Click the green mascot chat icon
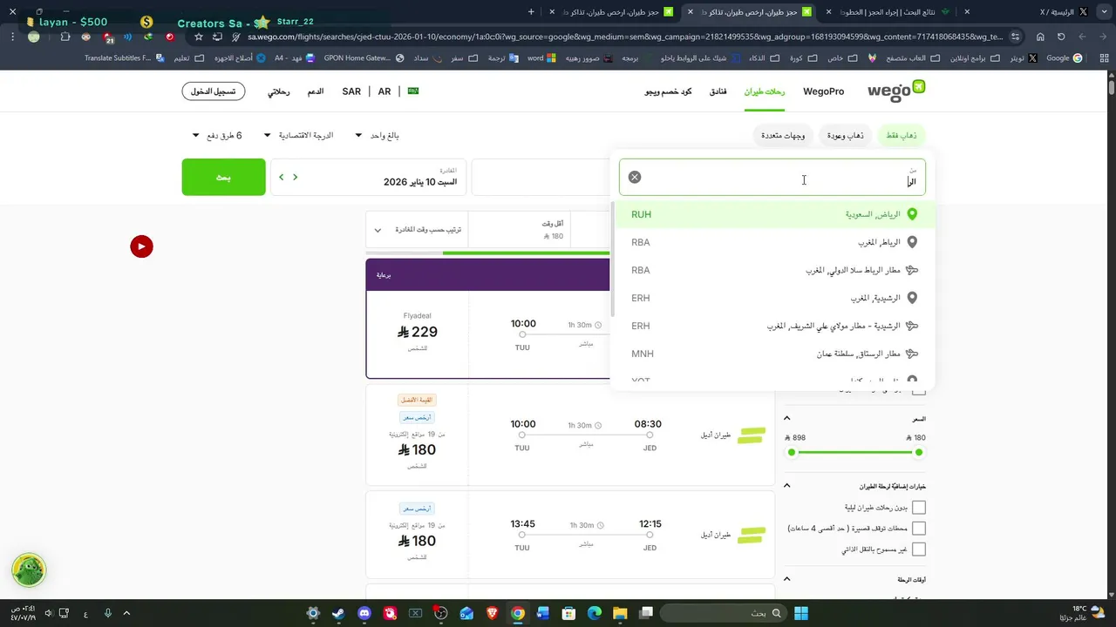The image size is (1116, 627). (x=29, y=571)
